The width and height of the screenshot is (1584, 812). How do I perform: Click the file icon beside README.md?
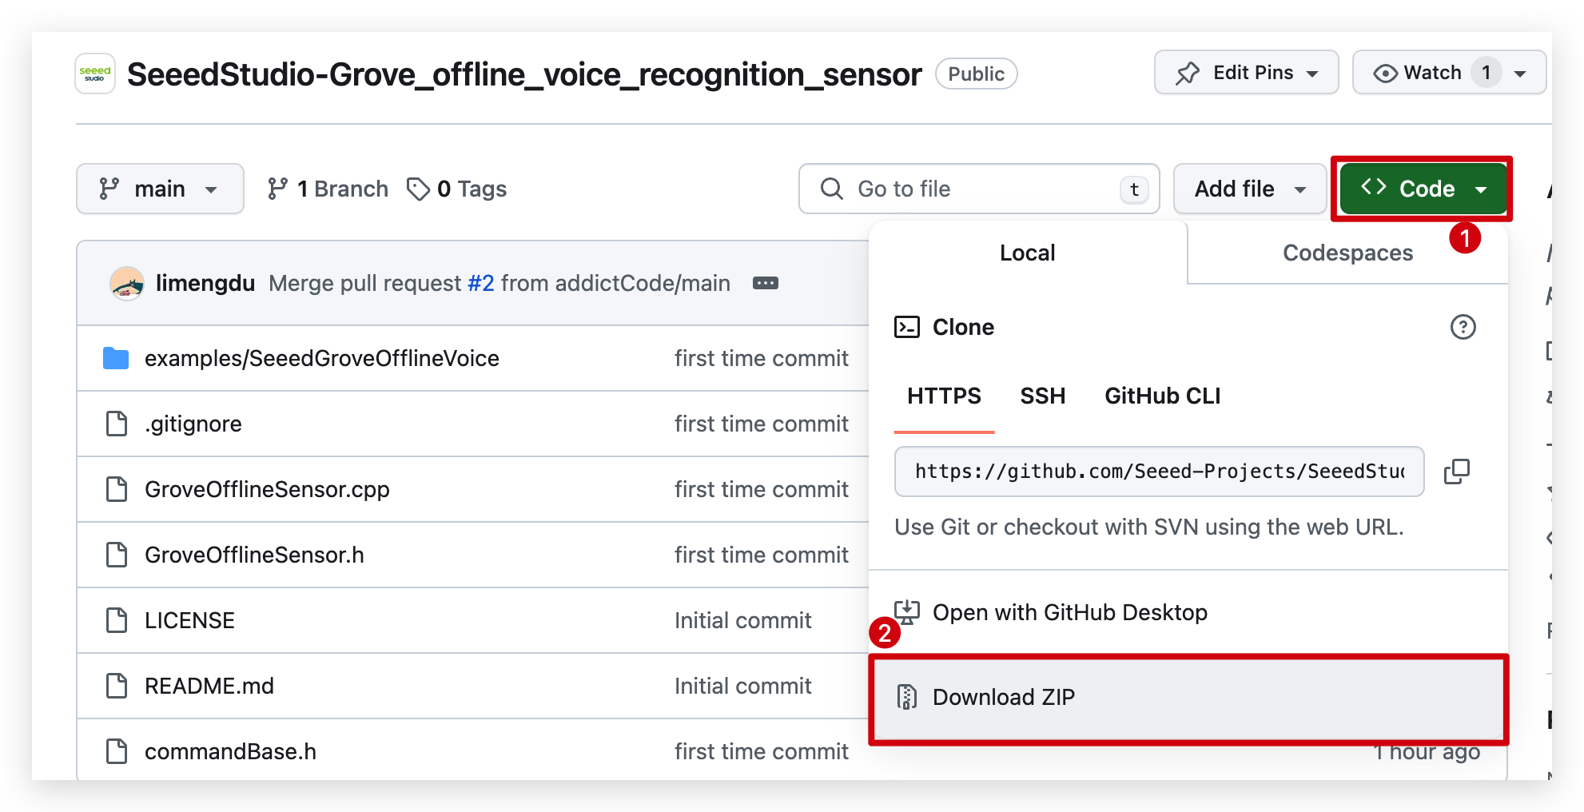pyautogui.click(x=117, y=686)
